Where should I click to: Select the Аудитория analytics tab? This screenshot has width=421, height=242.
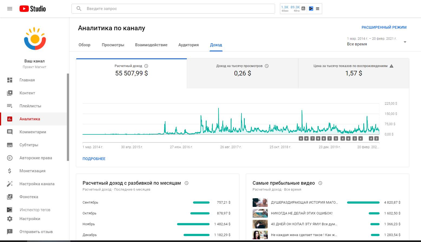[188, 45]
